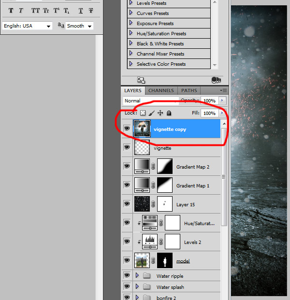Apply Subscript text style
Viewport: 290px width, 300px height.
pos(66,11)
